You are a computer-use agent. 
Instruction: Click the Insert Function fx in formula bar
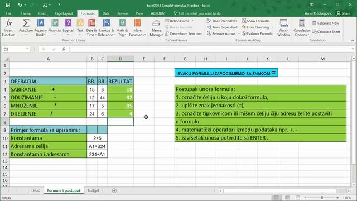[64, 49]
